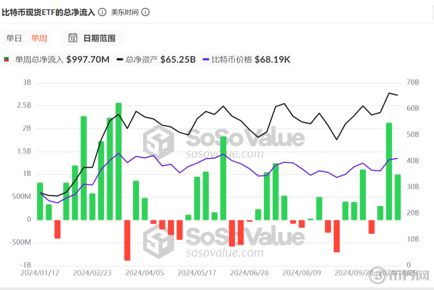The height and width of the screenshot is (290, 434).
Task: Click the calendar icon in 日期范围 button
Action: [72, 38]
